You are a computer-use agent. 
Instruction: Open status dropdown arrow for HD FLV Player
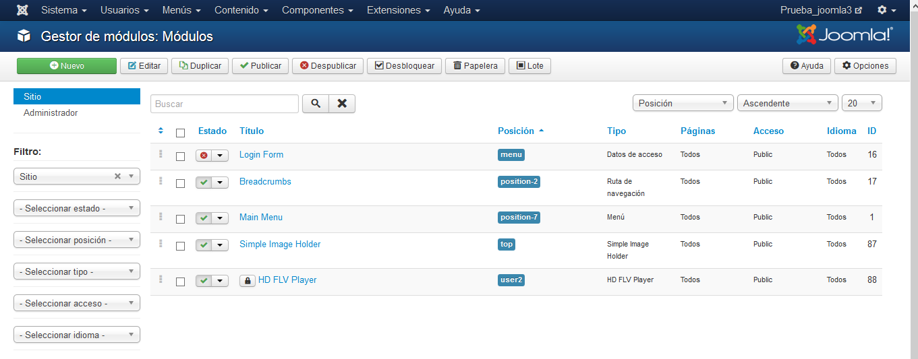(x=220, y=281)
